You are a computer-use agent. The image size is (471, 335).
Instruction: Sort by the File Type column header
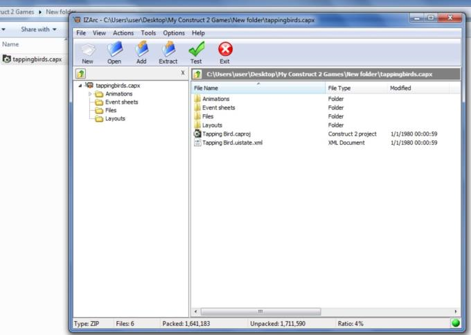pyautogui.click(x=356, y=88)
